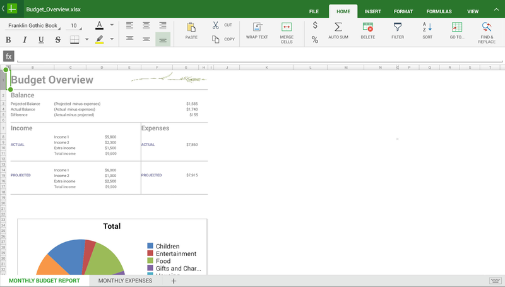Select column K header
This screenshot has height=287, width=505.
[x=266, y=68]
